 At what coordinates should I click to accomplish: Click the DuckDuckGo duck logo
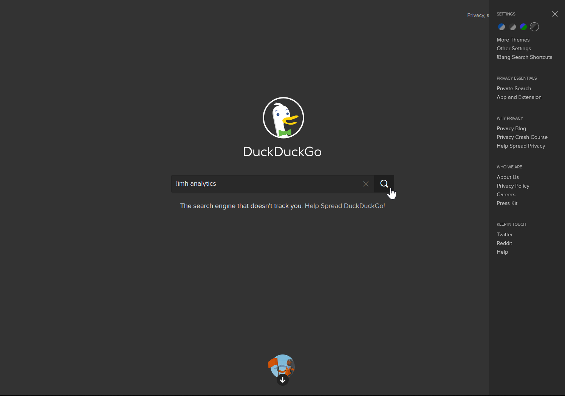click(x=283, y=118)
